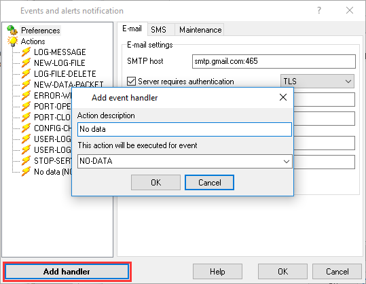
Task: Switch to the Maintenance tab
Action: (x=200, y=30)
